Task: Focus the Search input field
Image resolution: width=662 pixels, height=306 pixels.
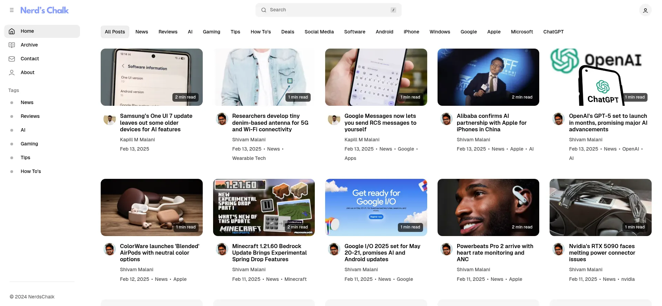Action: [x=328, y=10]
